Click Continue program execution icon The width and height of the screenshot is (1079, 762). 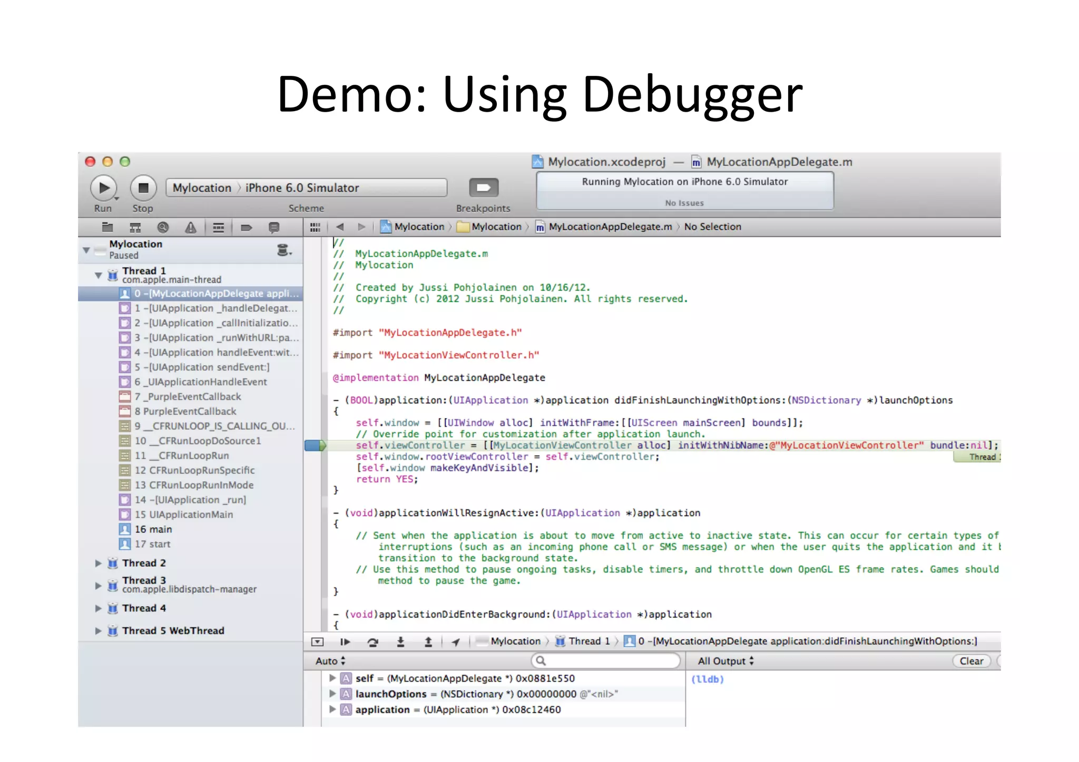coord(345,642)
